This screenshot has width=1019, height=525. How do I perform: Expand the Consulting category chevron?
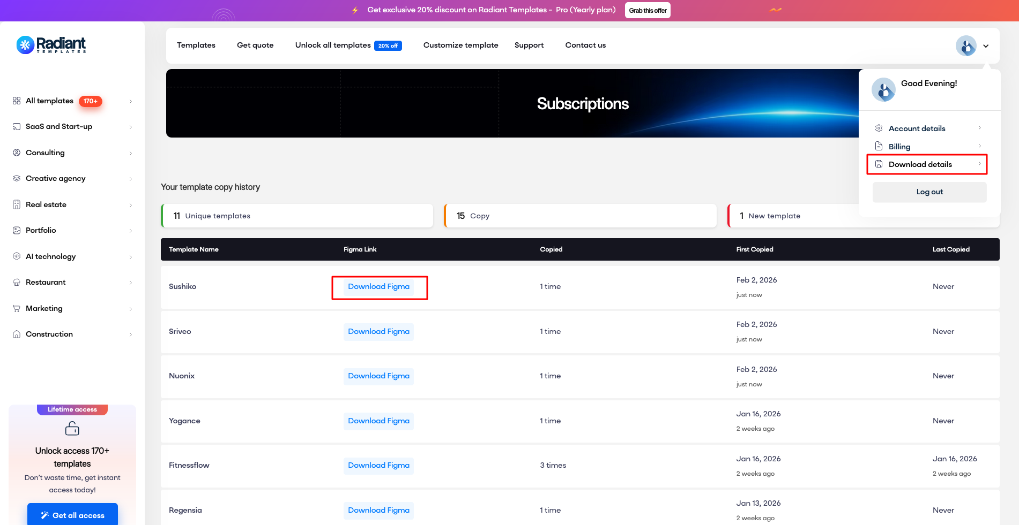tap(130, 153)
